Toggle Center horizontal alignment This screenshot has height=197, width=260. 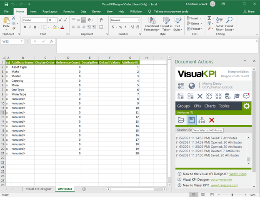point(79,27)
